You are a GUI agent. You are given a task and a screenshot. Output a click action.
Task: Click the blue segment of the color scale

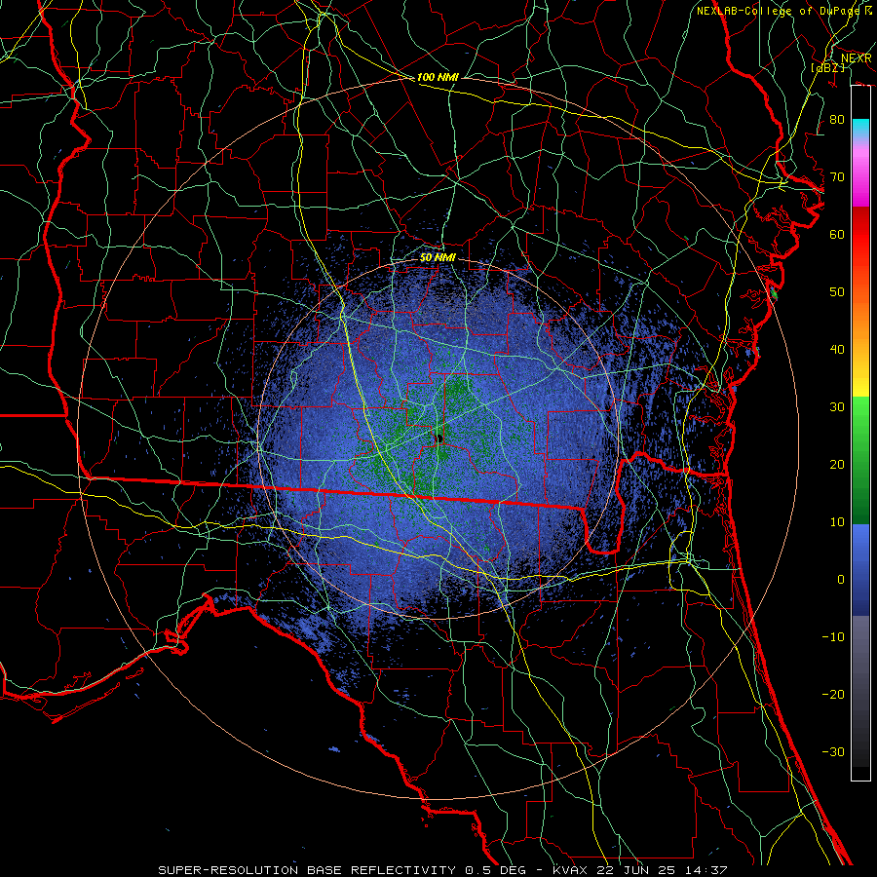(x=860, y=570)
